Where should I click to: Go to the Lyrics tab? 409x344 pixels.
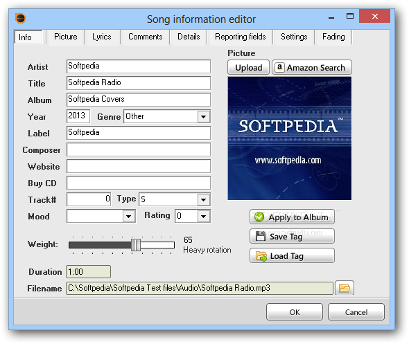coord(102,37)
